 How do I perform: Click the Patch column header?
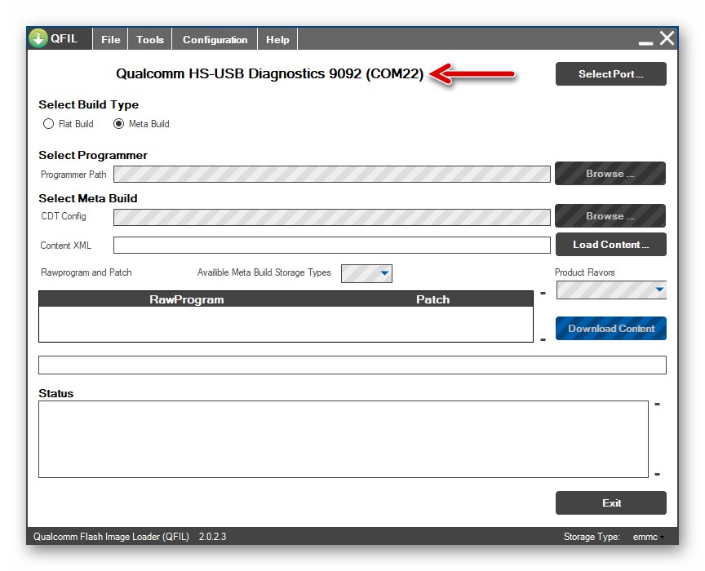click(x=432, y=299)
